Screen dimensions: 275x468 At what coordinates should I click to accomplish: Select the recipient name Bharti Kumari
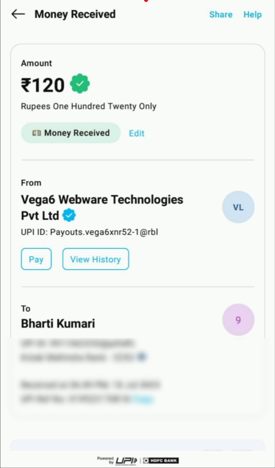point(58,324)
